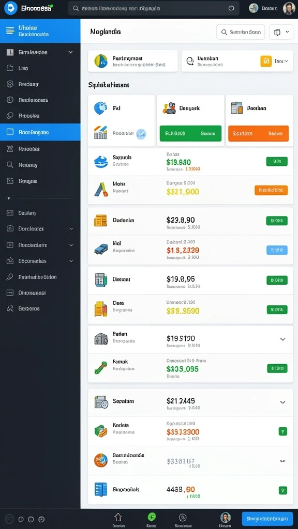Click the blue circular logo in top-left corner
Screen dimensions: 298x529
pos(10,8)
